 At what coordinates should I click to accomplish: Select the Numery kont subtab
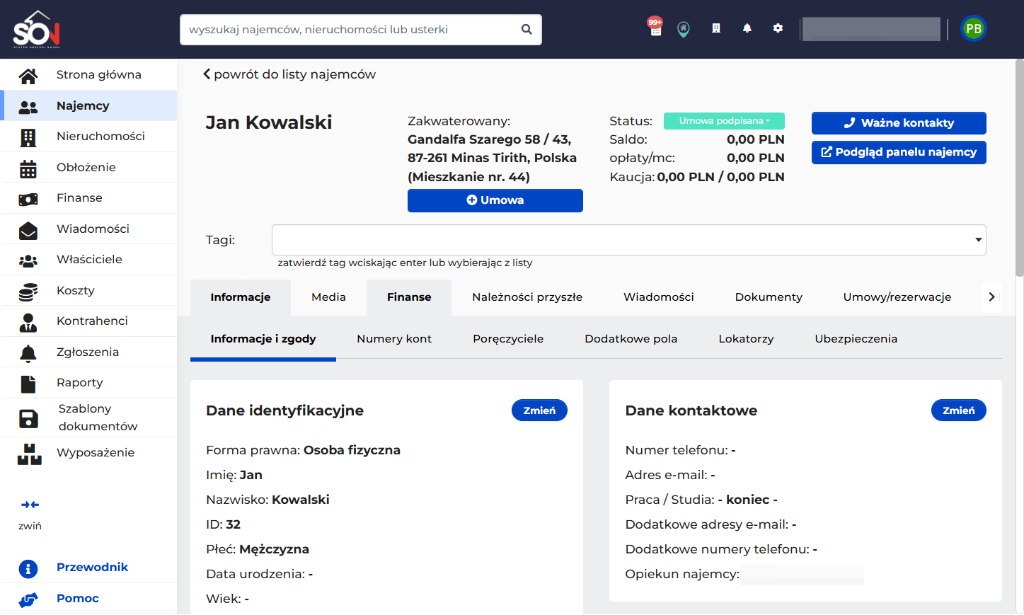394,339
